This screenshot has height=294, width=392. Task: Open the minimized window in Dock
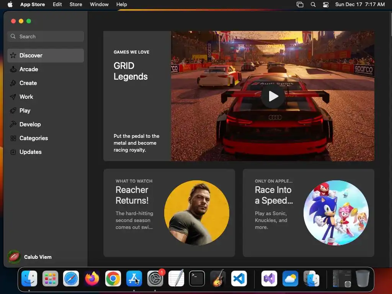point(342,279)
